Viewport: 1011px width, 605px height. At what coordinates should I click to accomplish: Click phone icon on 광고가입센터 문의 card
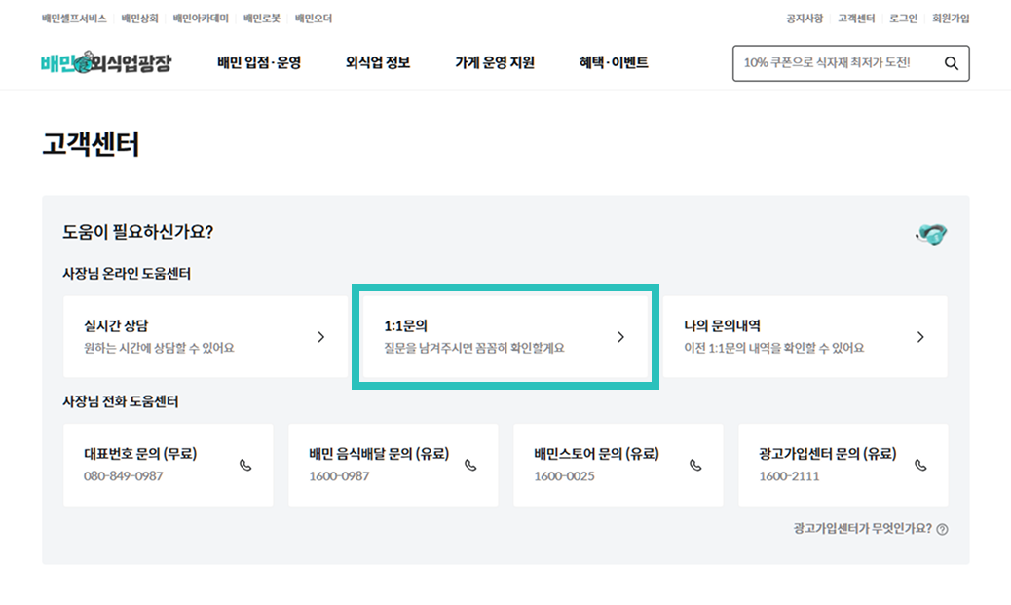(920, 465)
